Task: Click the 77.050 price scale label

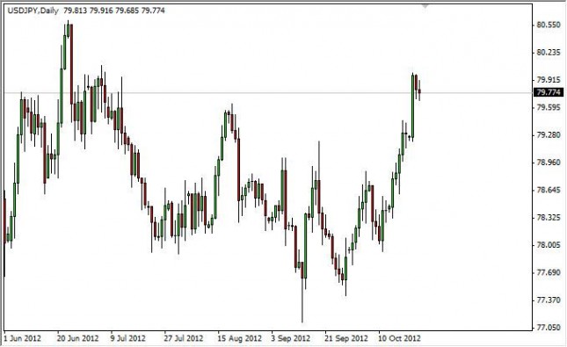Action: 549,328
